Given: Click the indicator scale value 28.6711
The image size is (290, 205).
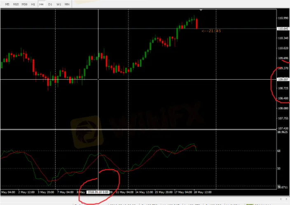Looking at the screenshot, I should [283, 187].
